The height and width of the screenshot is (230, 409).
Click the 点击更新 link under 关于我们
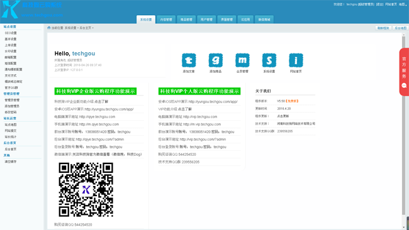[x=283, y=116]
